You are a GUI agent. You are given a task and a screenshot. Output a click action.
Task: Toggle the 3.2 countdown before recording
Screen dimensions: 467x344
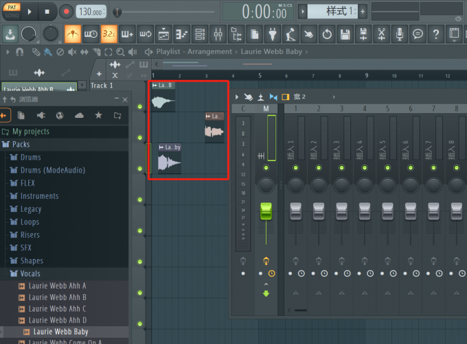(109, 34)
